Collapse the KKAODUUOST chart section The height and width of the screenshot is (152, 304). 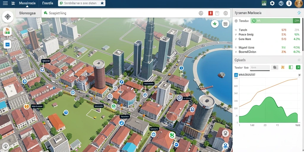click(x=299, y=75)
